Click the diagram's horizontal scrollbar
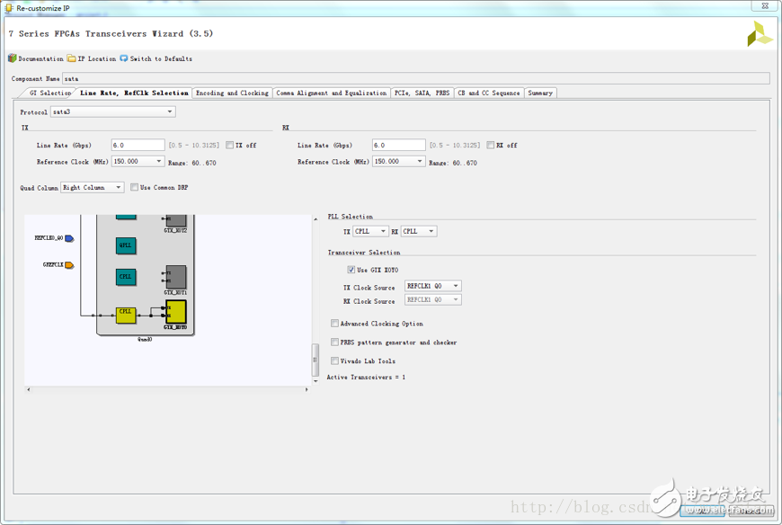 (x=166, y=389)
